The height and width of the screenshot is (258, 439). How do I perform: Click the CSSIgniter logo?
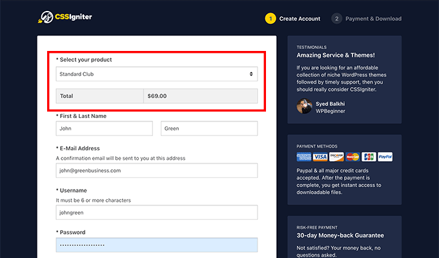[x=65, y=17]
